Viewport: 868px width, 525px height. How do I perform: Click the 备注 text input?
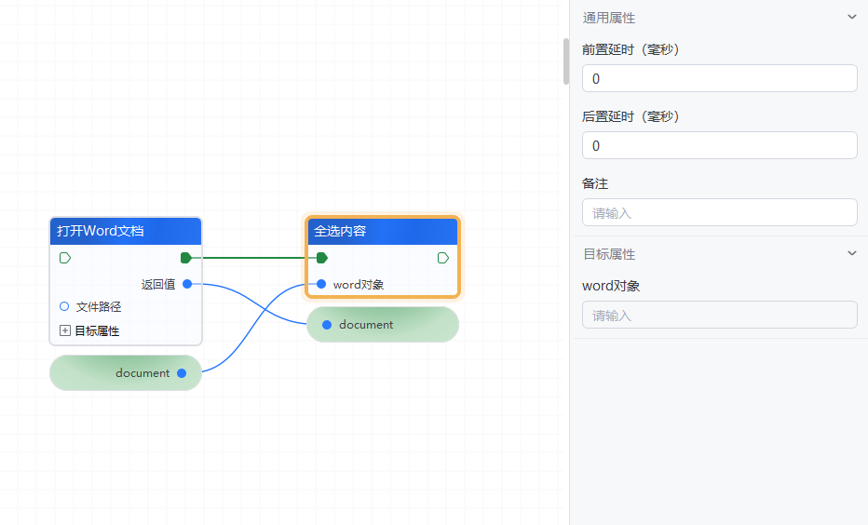click(x=719, y=212)
